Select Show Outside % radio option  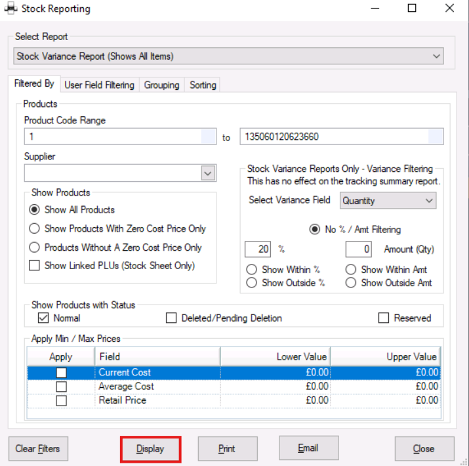click(251, 283)
